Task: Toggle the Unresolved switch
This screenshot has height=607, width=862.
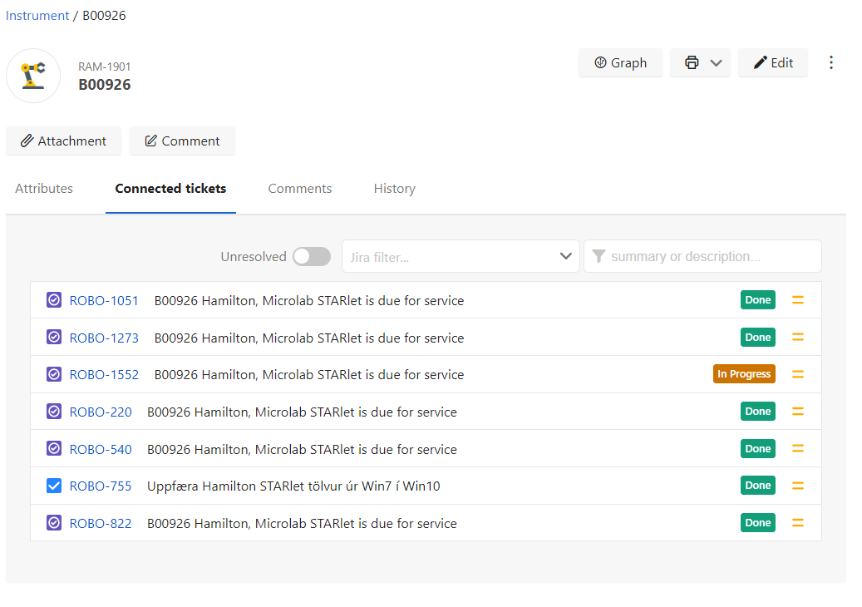Action: tap(312, 256)
